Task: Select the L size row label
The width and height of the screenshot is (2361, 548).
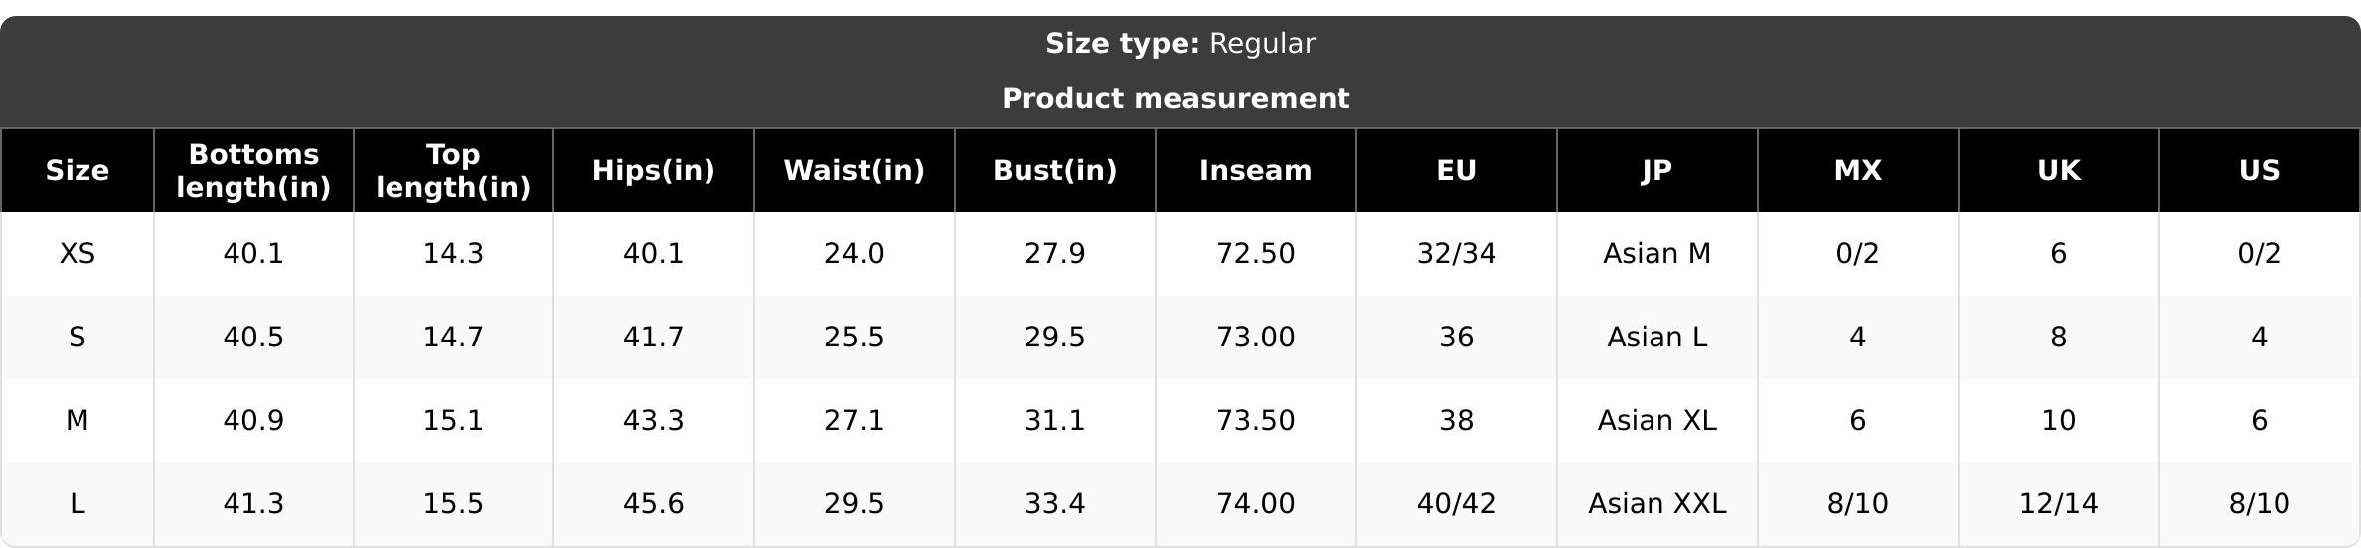Action: [x=78, y=504]
